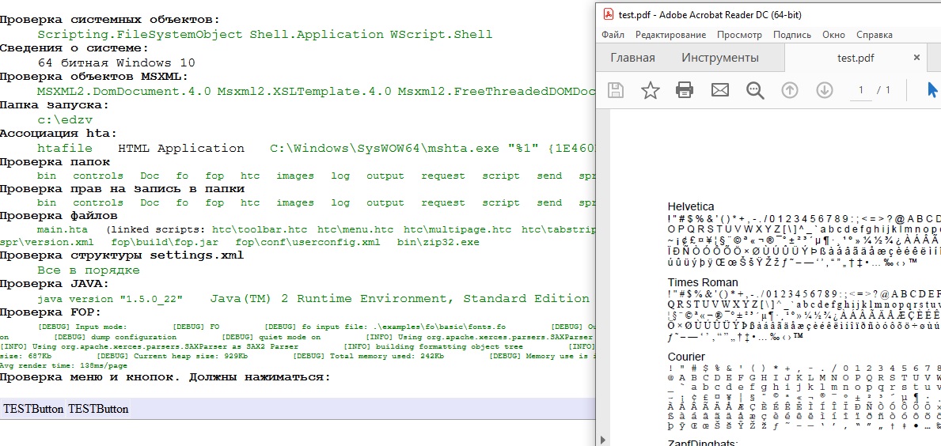Open the Find text magnifier icon
The image size is (941, 446).
(x=755, y=90)
